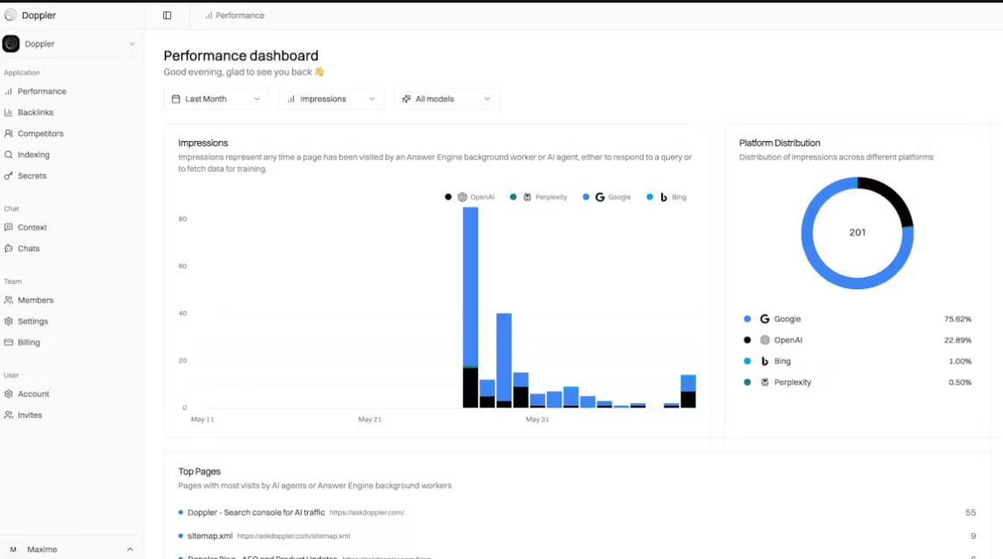Viewport: 1003px width, 559px height.
Task: Open Invites page
Action: [30, 415]
